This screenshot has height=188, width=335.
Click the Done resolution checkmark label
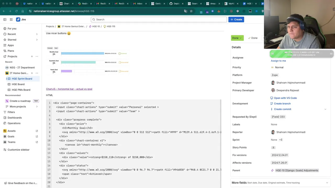[253, 38]
